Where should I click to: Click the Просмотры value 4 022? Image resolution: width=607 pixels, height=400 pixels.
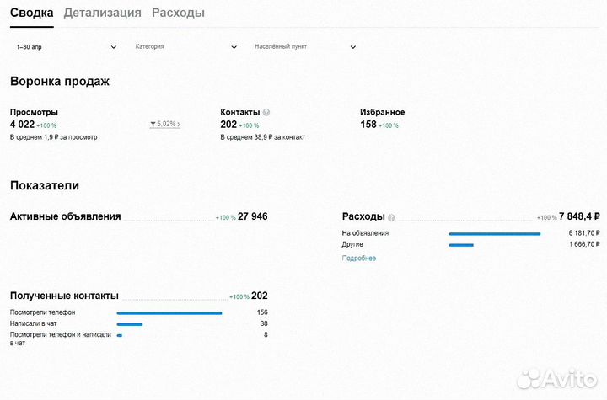pyautogui.click(x=22, y=125)
